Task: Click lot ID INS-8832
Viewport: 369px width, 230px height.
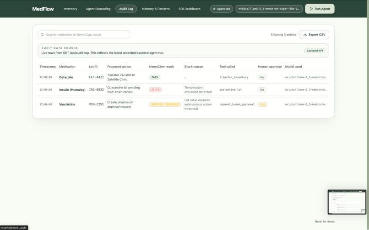Action: (96, 89)
